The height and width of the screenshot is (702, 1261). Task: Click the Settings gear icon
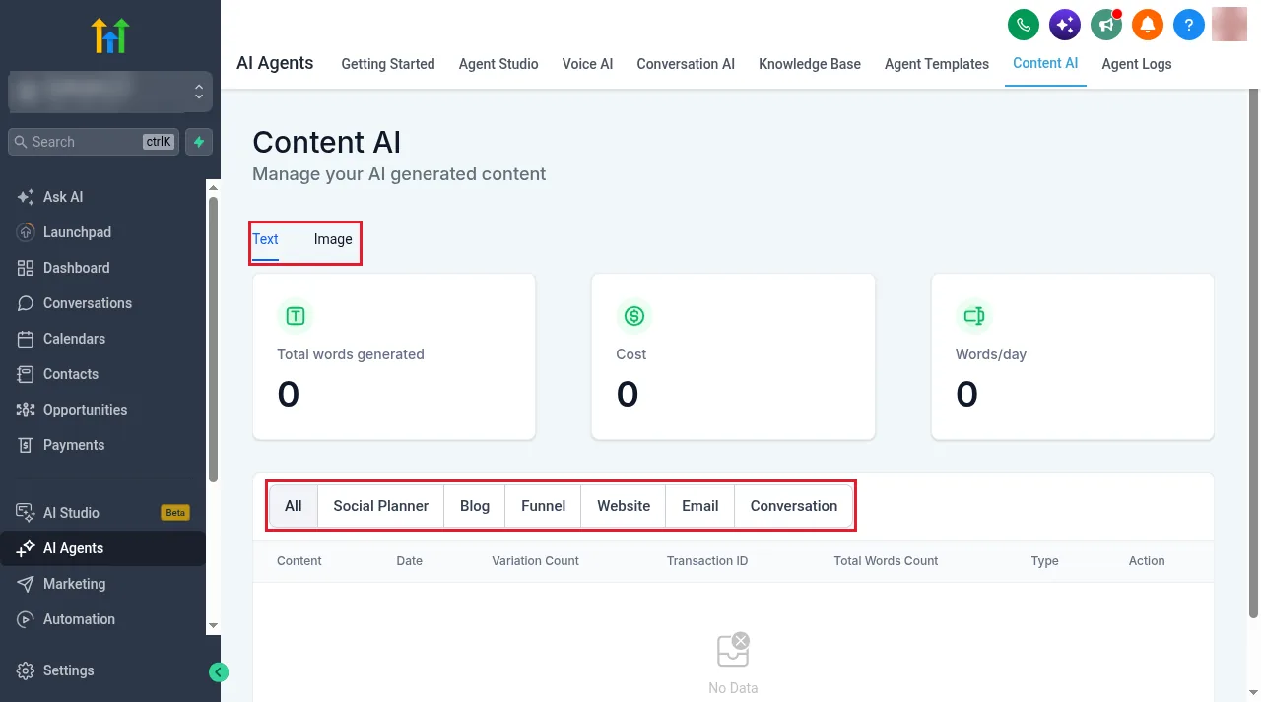pyautogui.click(x=26, y=670)
